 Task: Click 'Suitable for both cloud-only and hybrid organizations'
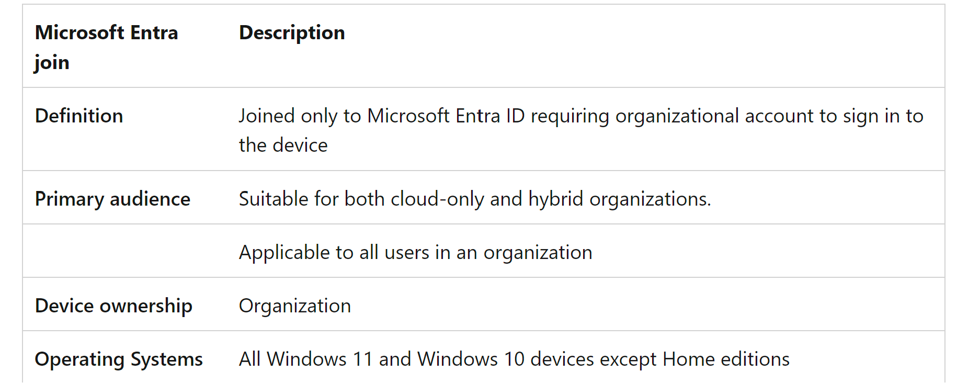[475, 199]
